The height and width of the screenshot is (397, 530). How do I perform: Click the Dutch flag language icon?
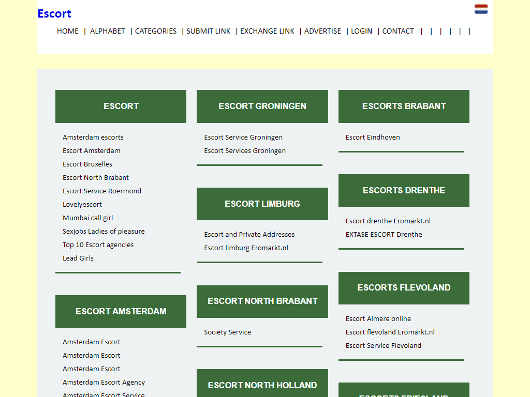tap(481, 9)
